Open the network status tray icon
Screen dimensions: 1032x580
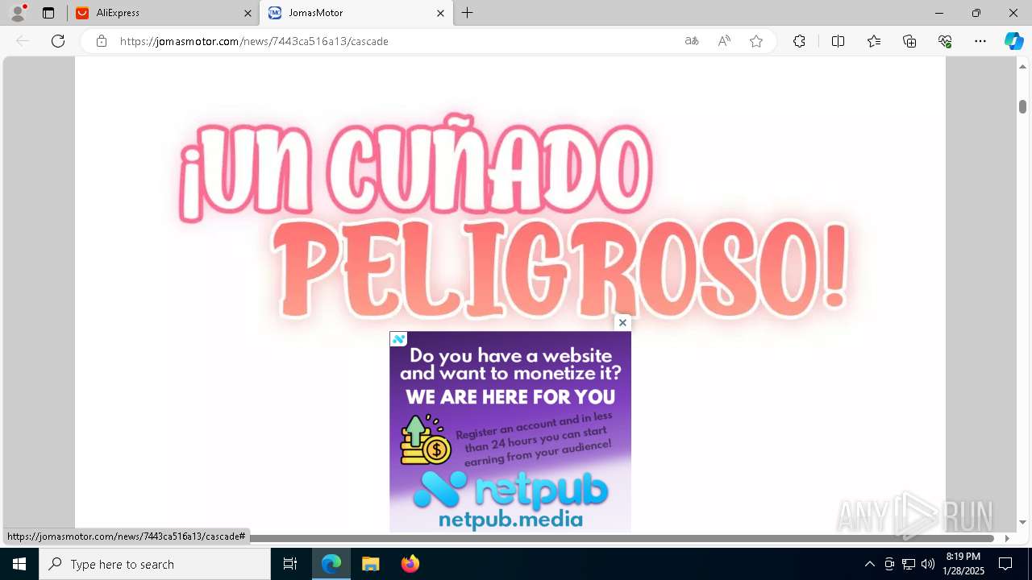[x=909, y=564]
